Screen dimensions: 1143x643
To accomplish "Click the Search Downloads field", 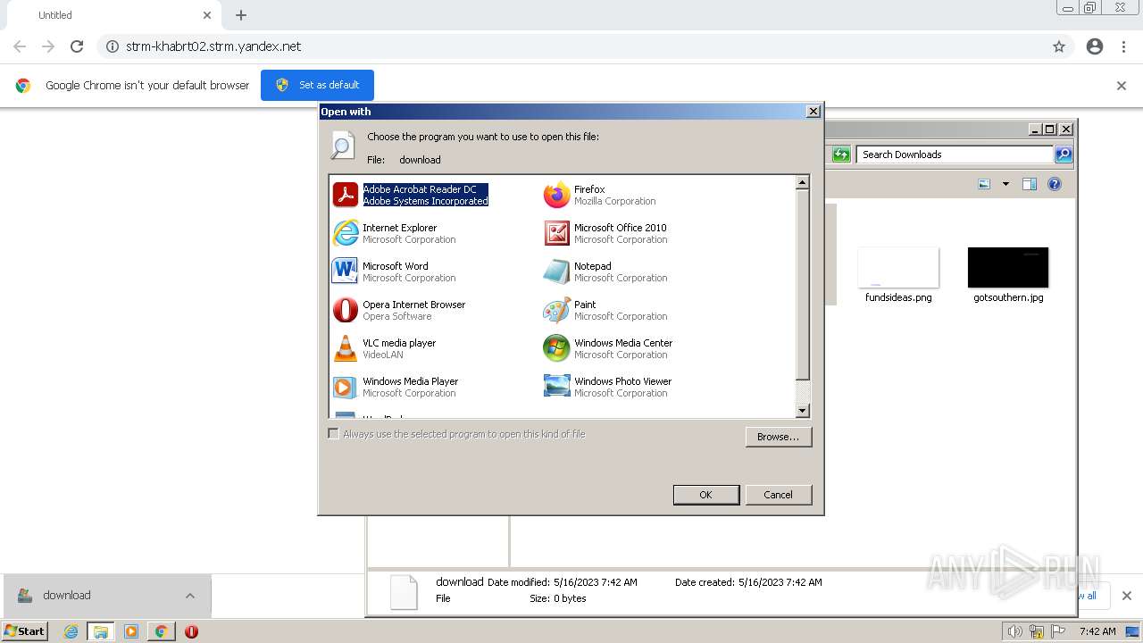I will [955, 154].
